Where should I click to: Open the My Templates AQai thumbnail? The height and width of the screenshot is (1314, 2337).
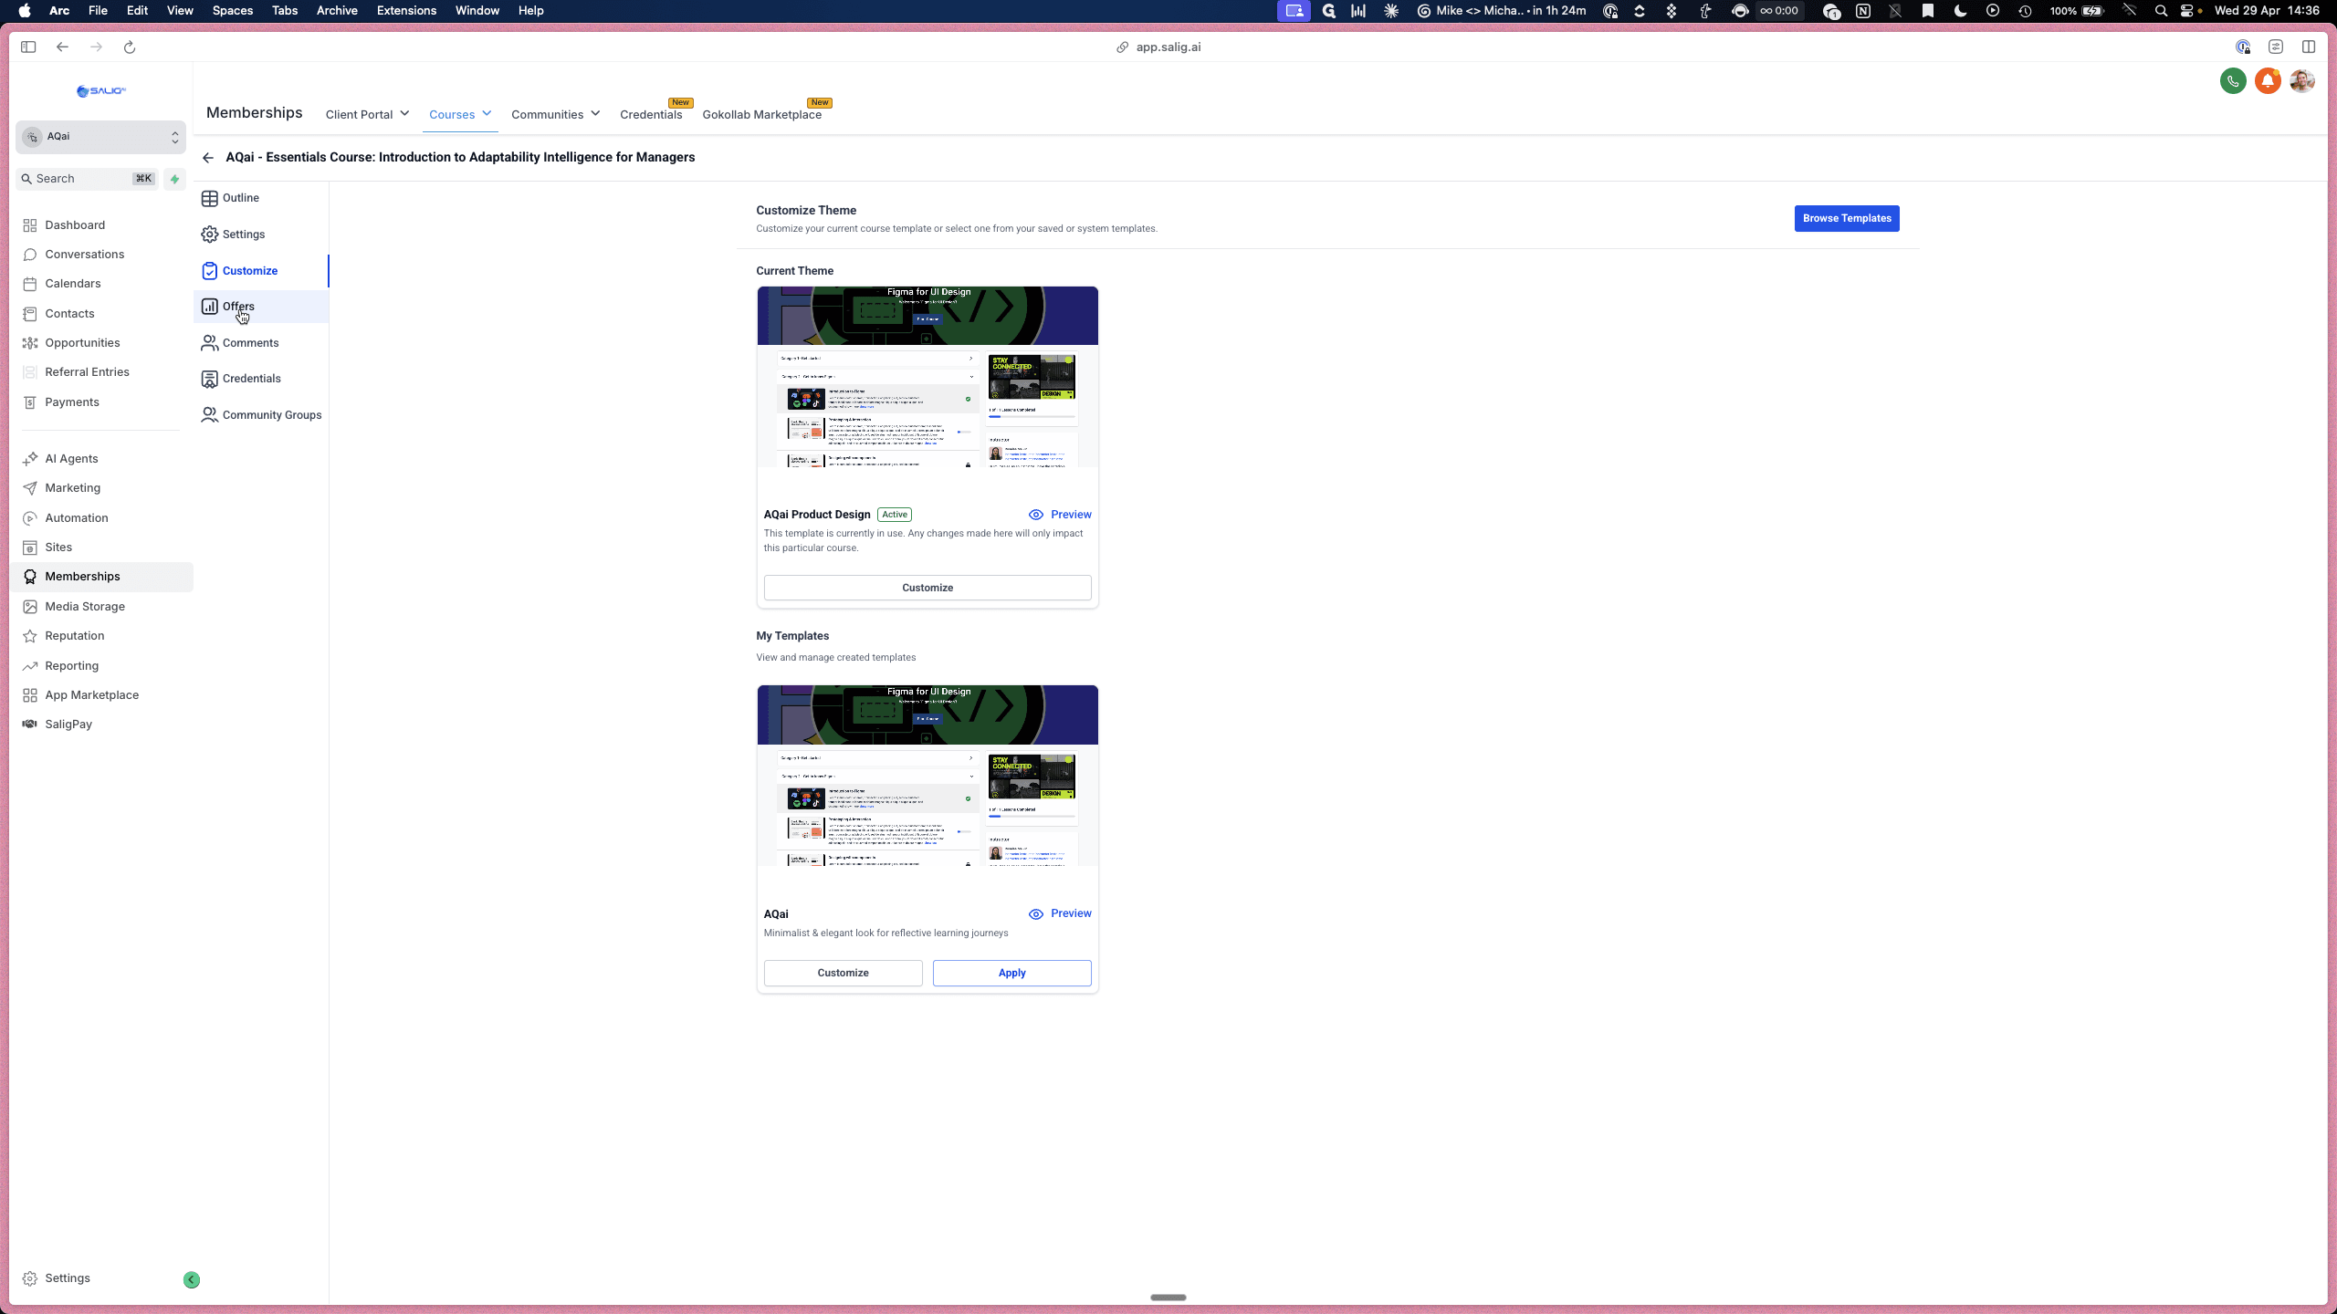pos(927,776)
